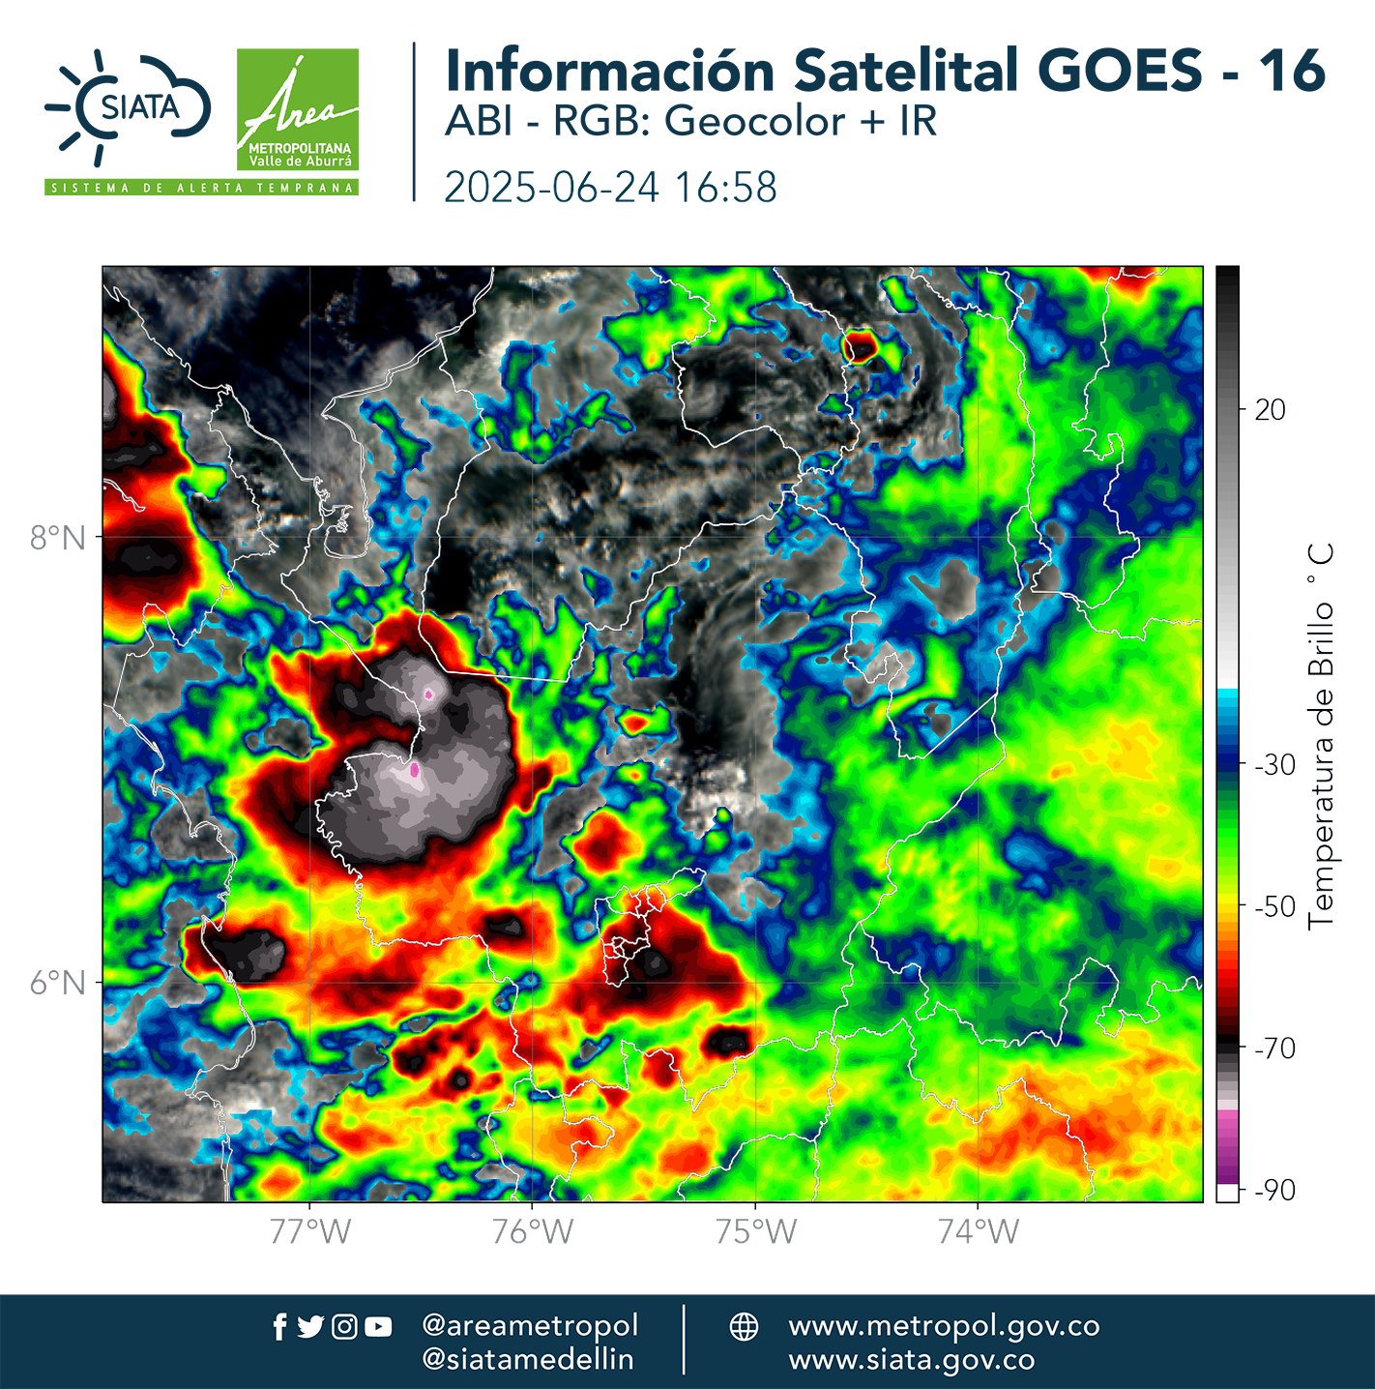Viewport: 1375px width, 1389px height.
Task: Click the Facebook icon in the footer
Action: [x=279, y=1327]
